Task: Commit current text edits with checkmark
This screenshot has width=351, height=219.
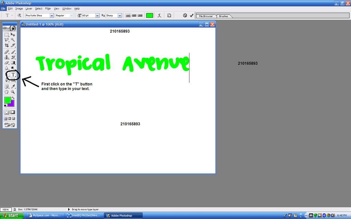Action: click(192, 15)
